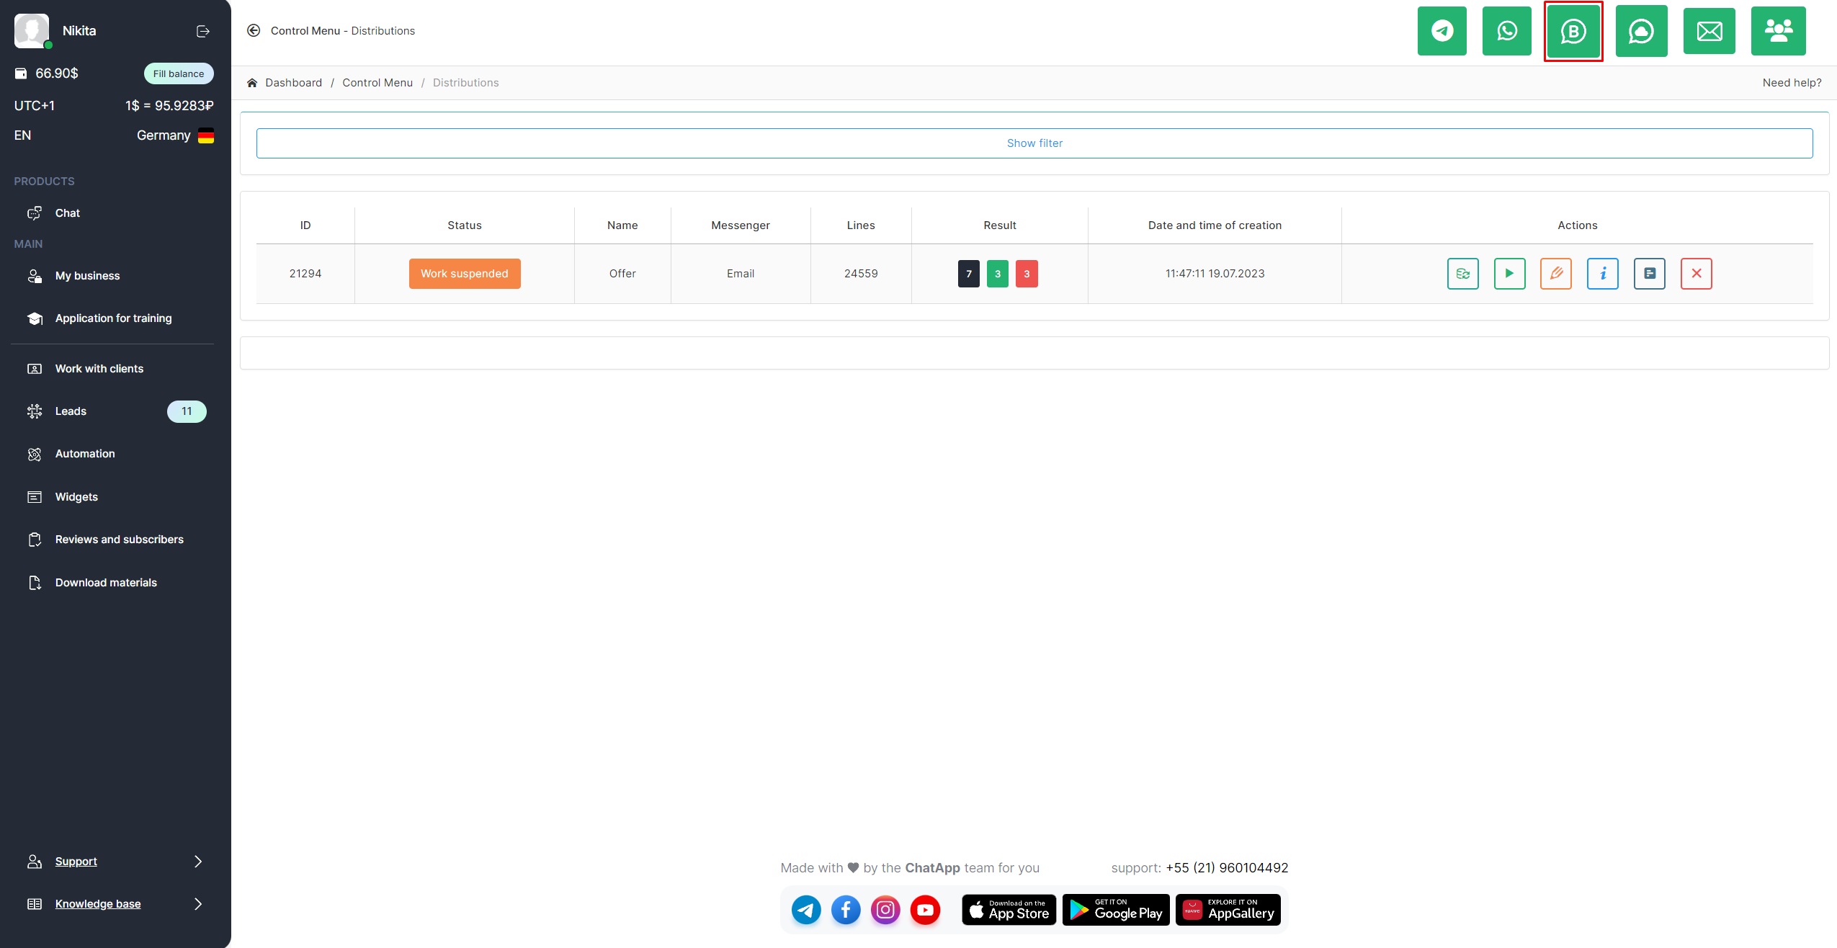Go to Dashboard in the breadcrumb

(293, 83)
